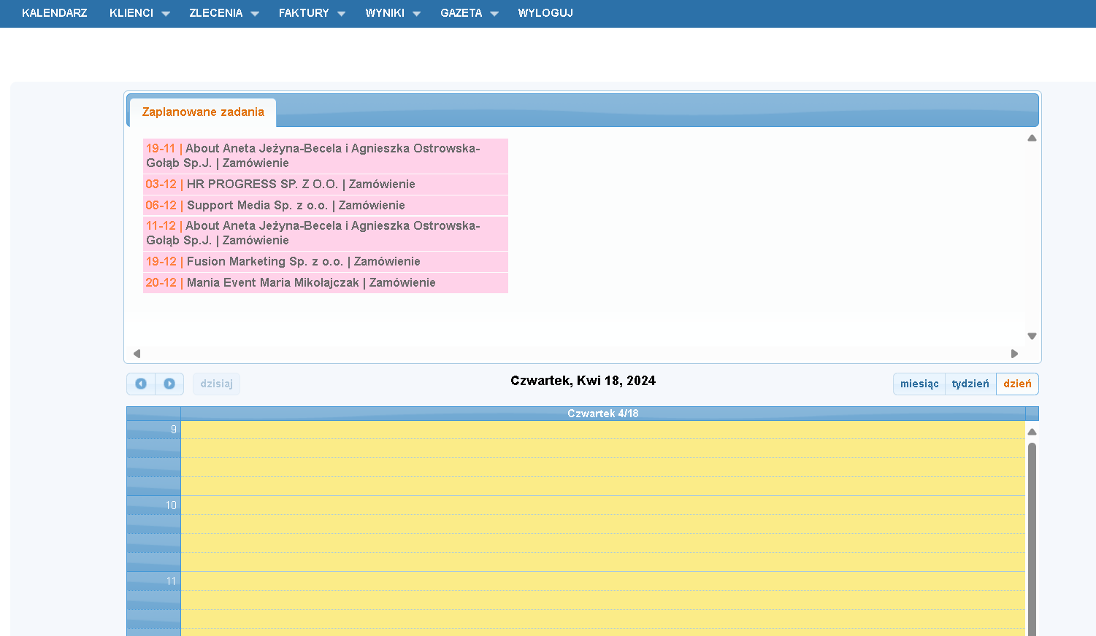Click WYLOGUJ to log out
This screenshot has width=1096, height=636.
point(545,13)
